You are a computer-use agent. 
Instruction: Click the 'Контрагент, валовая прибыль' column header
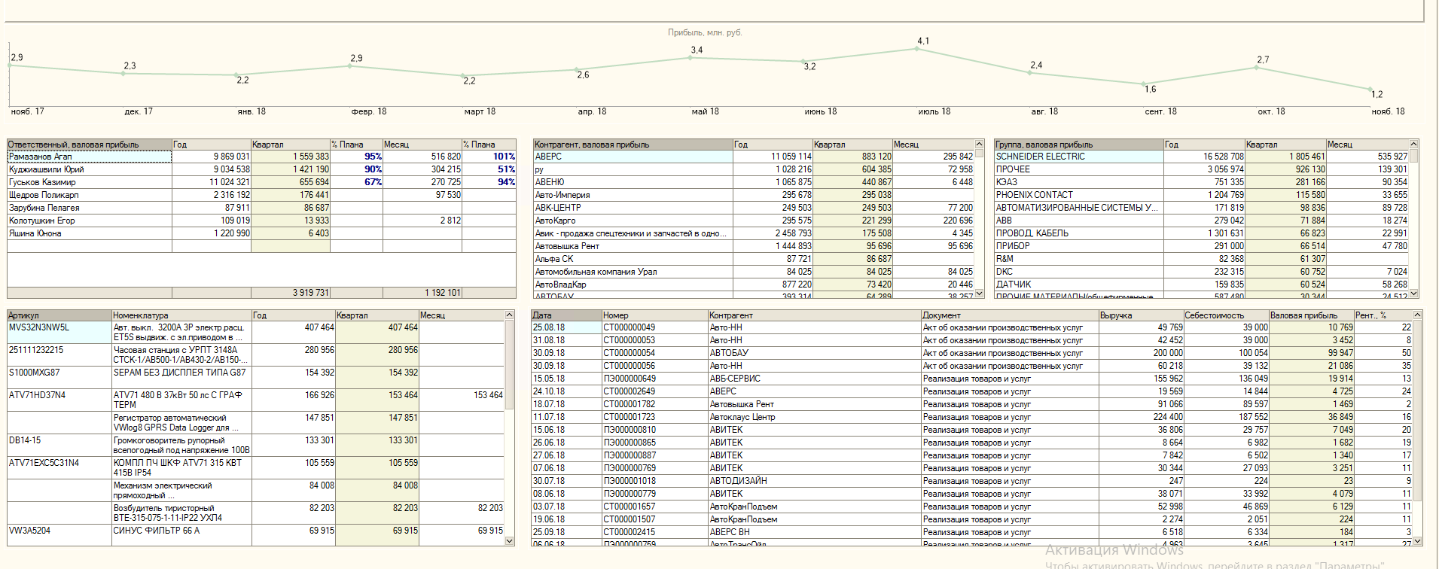point(633,145)
